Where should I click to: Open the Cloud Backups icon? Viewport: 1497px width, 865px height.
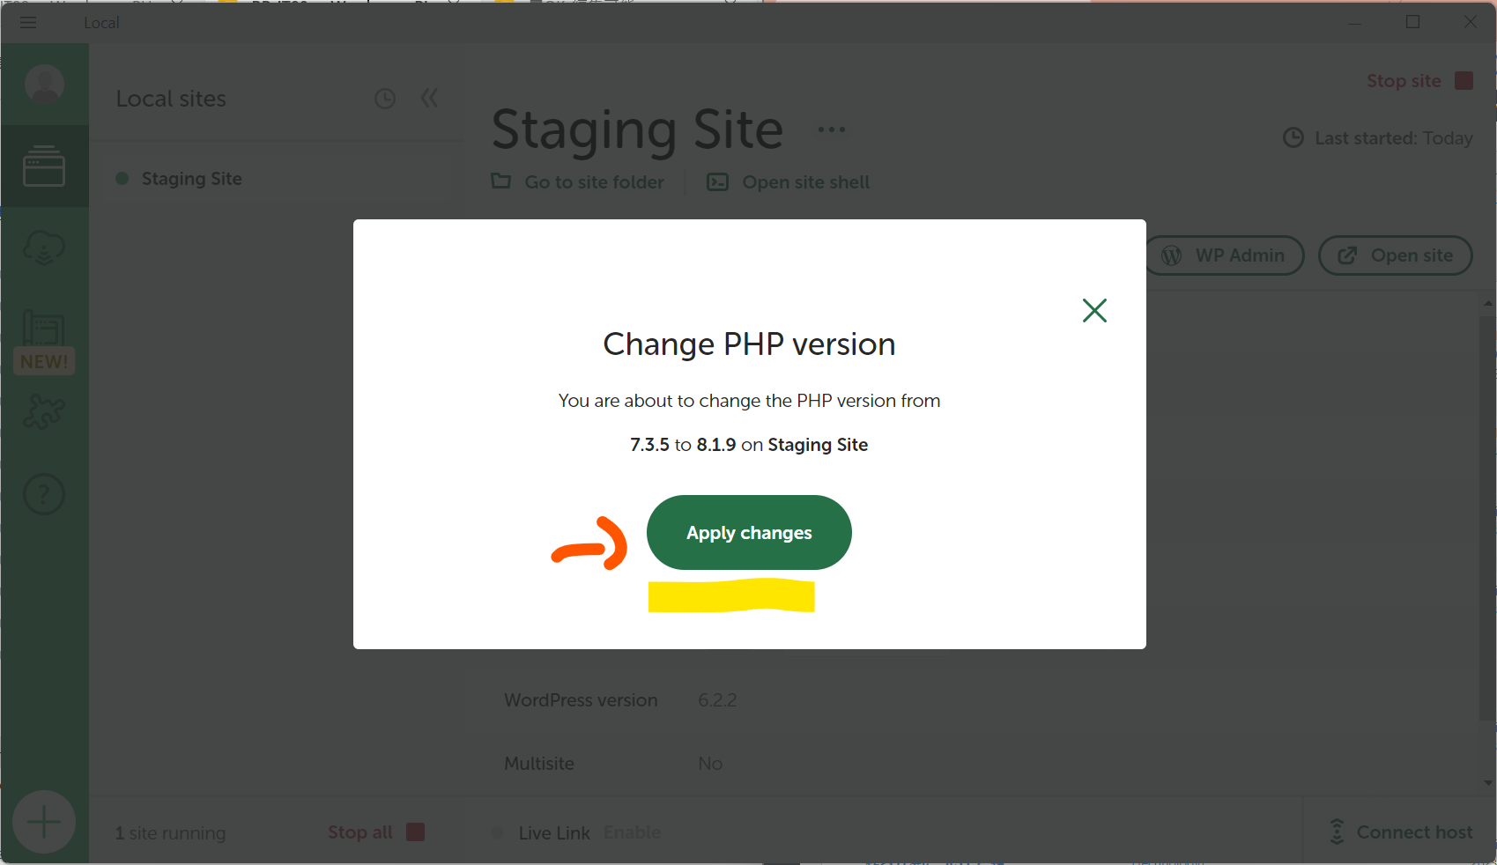click(x=44, y=248)
